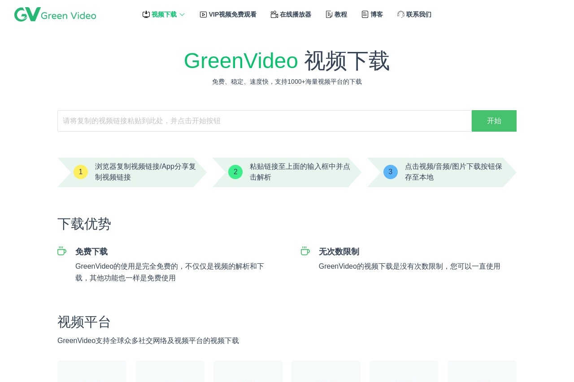Click the video camera icon beside 在线播放器
The image size is (574, 382).
(x=274, y=14)
